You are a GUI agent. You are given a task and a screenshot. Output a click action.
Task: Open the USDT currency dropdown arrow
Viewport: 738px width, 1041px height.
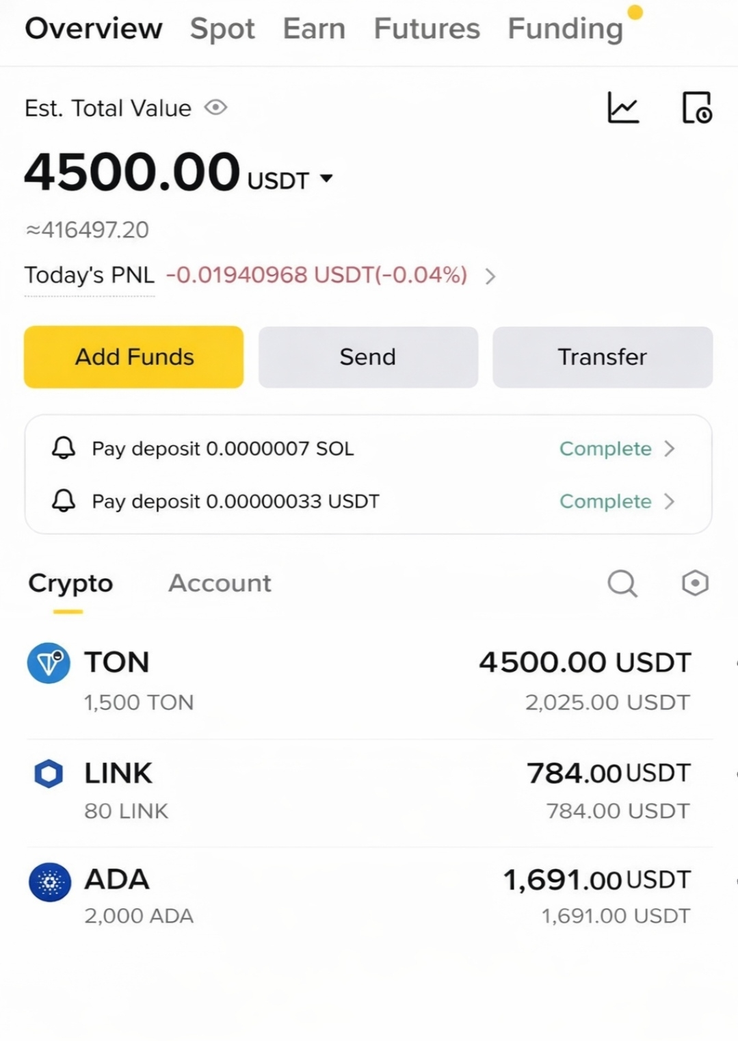[x=326, y=179]
